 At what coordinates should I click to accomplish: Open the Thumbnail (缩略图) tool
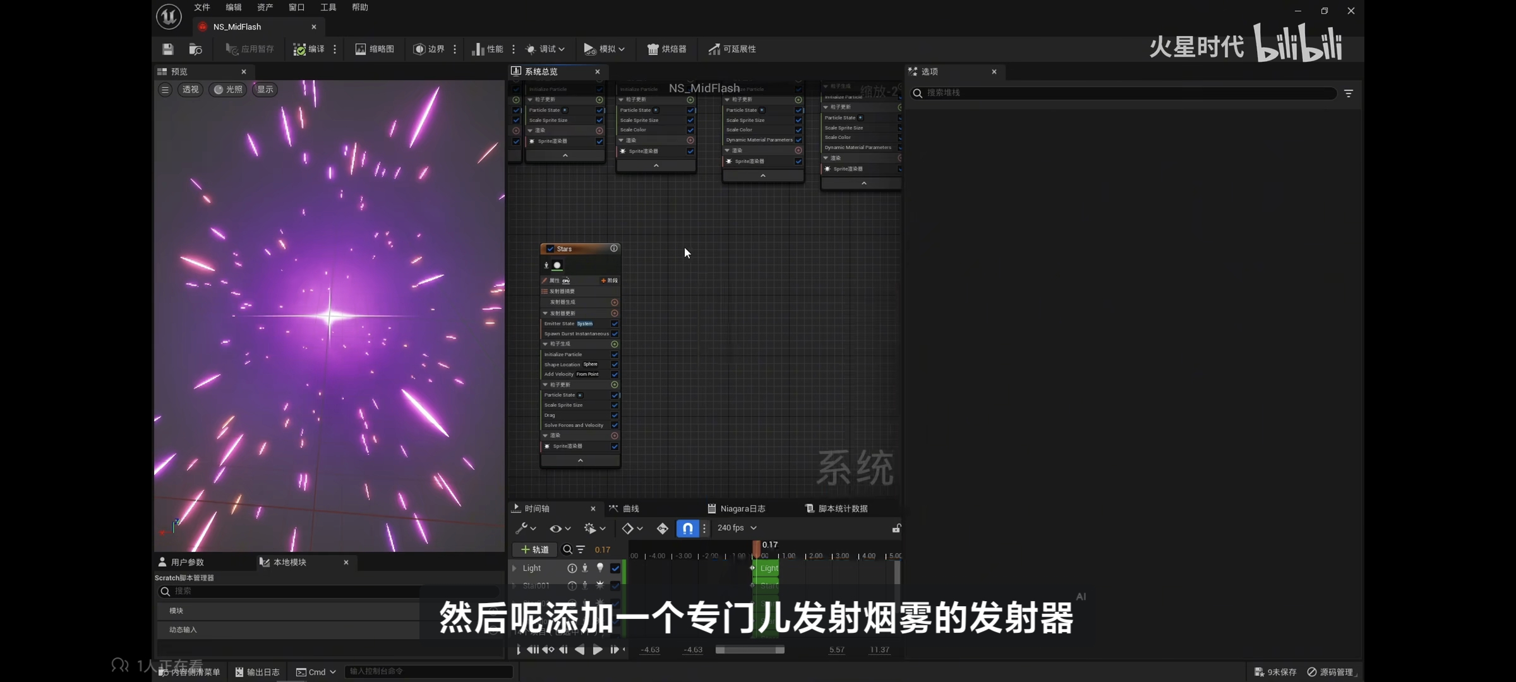(375, 49)
